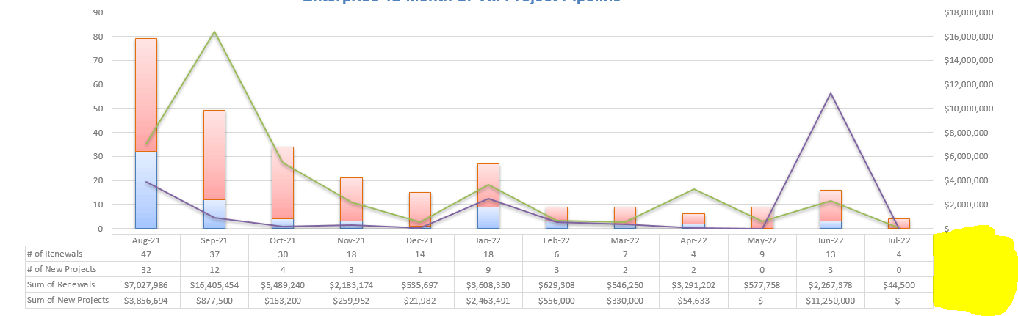Click the Jan-22 column header
The height and width of the screenshot is (316, 1018).
488,240
